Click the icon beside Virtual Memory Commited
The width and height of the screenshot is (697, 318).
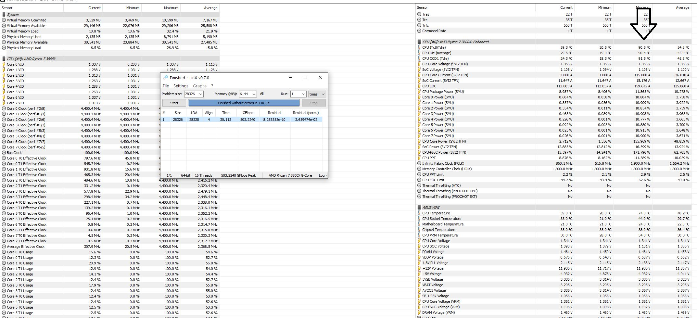click(x=4, y=20)
